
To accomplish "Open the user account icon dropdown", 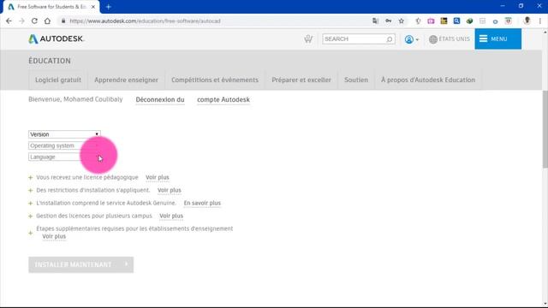I will pos(411,39).
